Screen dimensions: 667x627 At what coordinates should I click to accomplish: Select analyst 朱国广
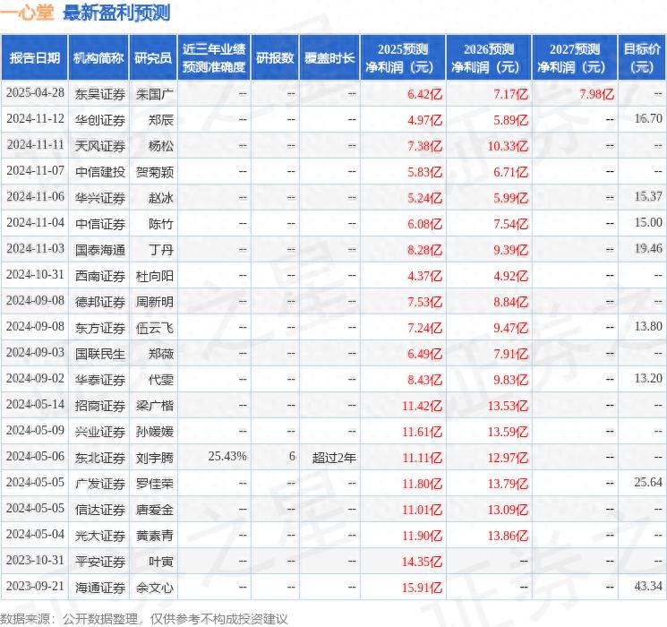pyautogui.click(x=154, y=94)
